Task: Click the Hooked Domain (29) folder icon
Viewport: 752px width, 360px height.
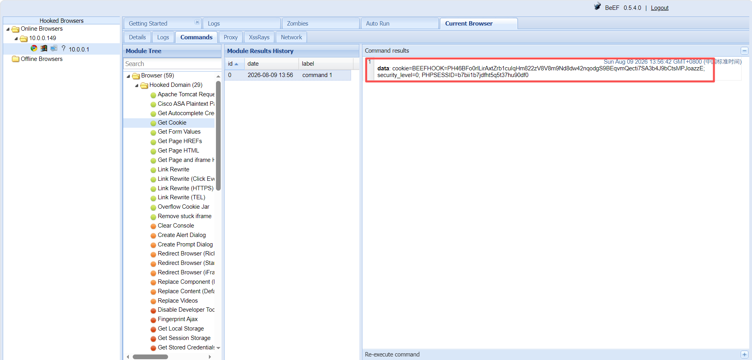Action: click(144, 85)
